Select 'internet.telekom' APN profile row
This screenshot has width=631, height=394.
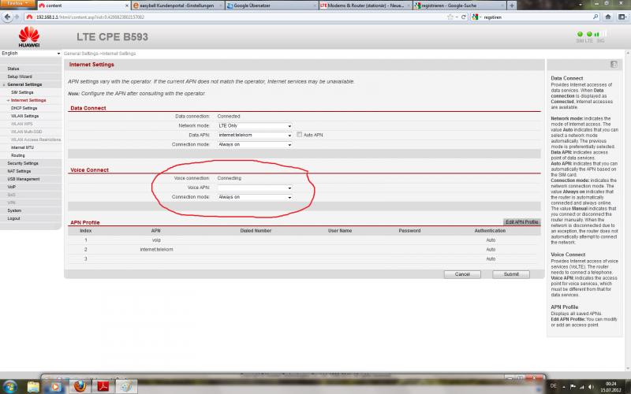pyautogui.click(x=304, y=249)
